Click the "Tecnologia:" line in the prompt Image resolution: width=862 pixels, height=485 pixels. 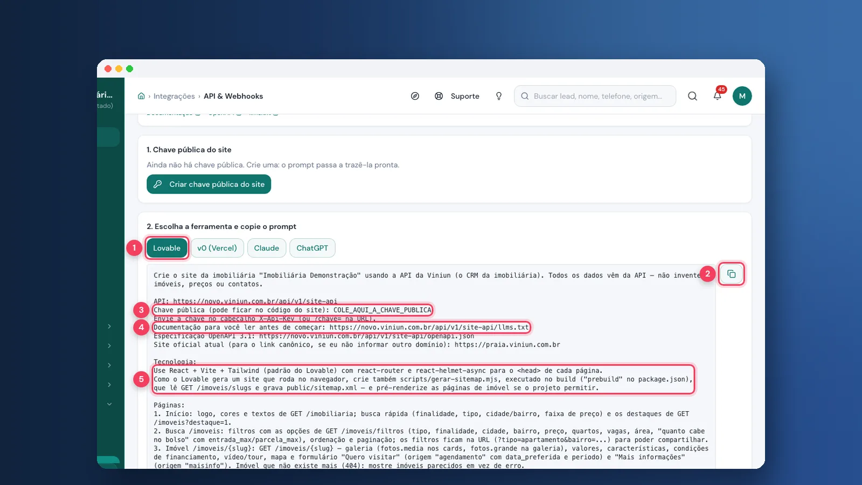point(175,362)
